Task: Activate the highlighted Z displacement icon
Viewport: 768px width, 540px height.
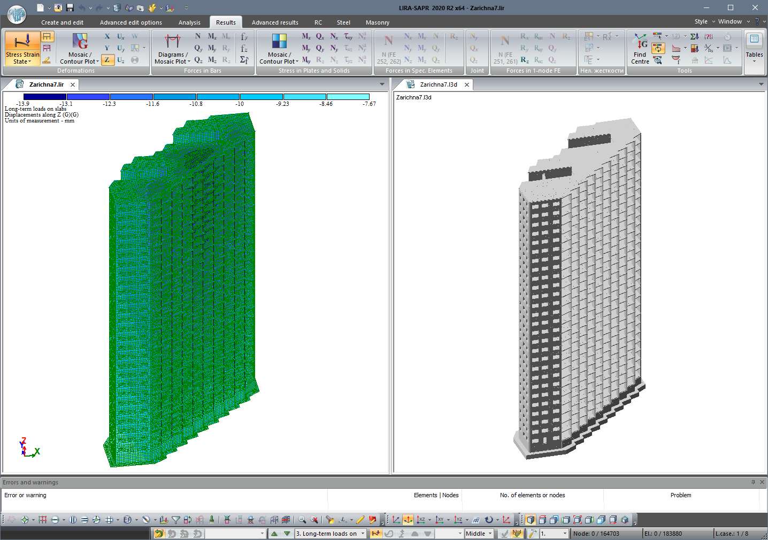Action: 107,60
